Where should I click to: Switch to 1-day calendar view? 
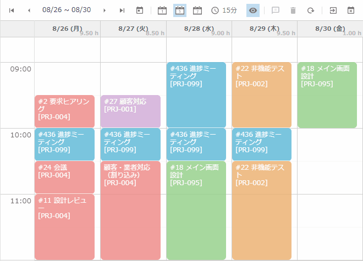(162, 10)
